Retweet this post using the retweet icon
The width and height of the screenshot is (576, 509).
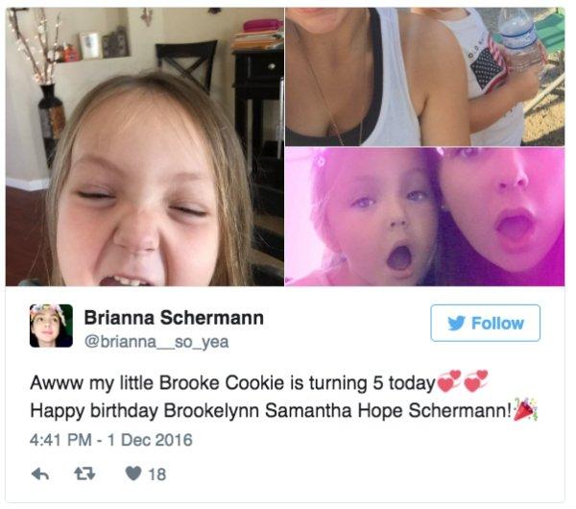pyautogui.click(x=84, y=474)
